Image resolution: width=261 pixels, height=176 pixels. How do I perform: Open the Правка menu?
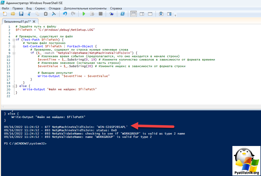[18, 8]
